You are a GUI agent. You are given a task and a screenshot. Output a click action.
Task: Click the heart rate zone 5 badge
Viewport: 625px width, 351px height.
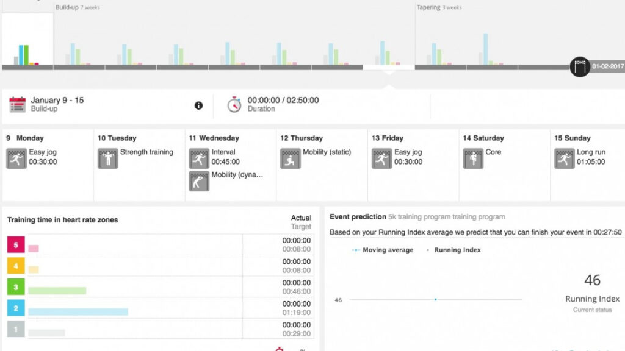point(16,245)
